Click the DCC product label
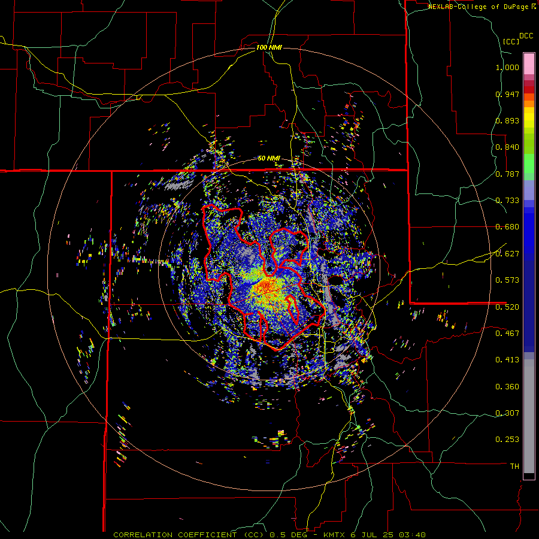539x539 pixels. click(x=526, y=36)
